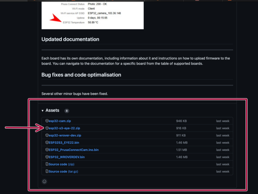
Task: Click the package icon beside ESP32S3_EYE22.bin
Action: (47, 142)
